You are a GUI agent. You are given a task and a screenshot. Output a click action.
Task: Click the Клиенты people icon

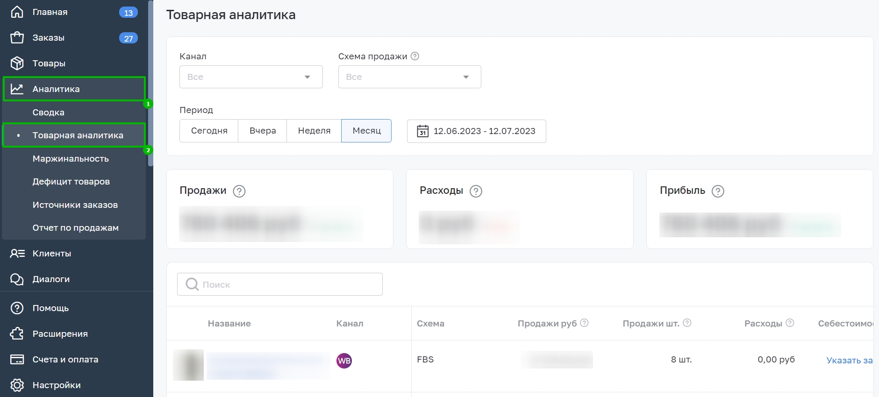[17, 254]
